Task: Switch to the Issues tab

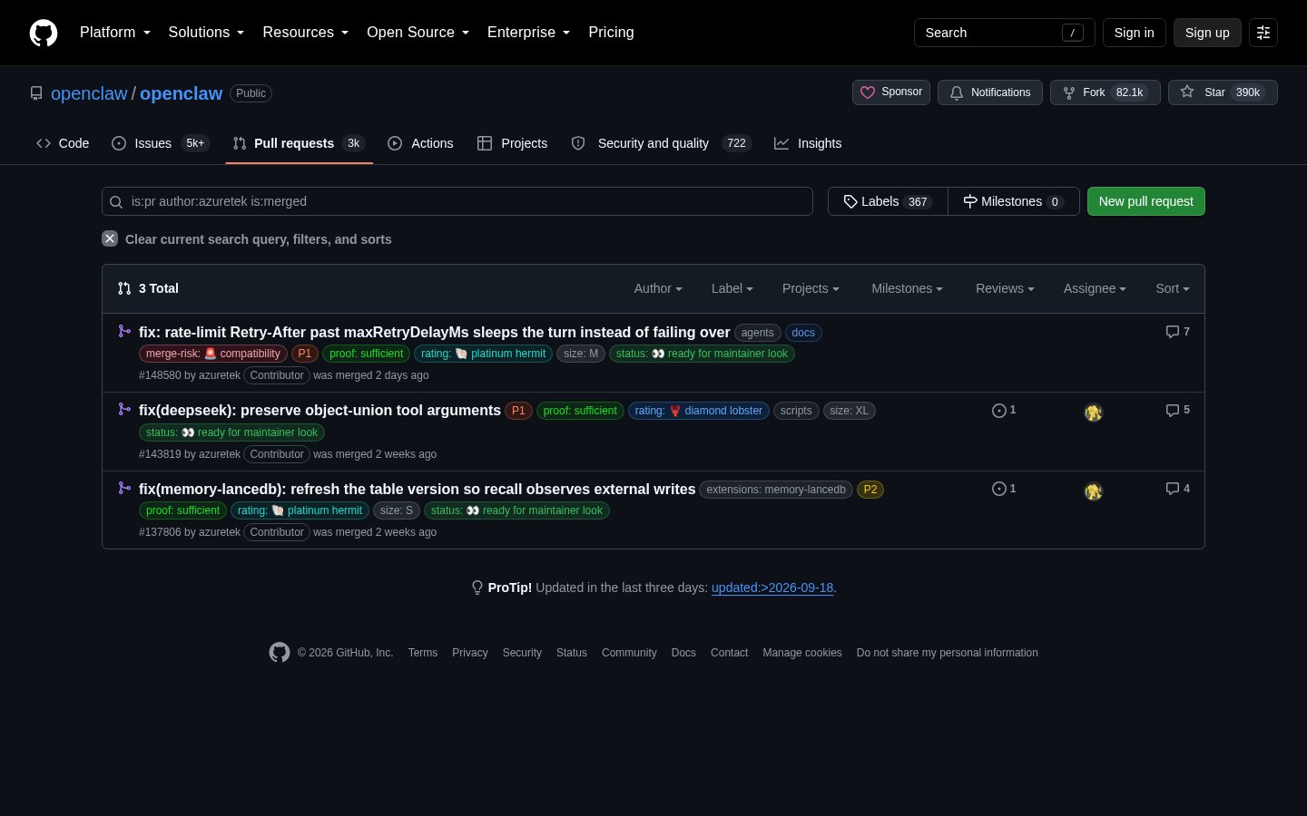Action: click(x=161, y=143)
